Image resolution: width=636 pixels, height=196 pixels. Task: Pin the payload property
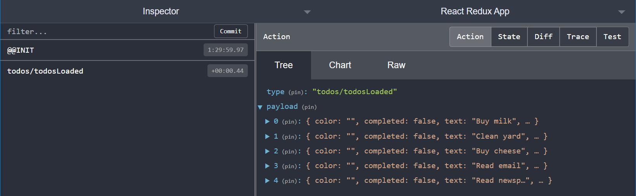[x=309, y=107]
